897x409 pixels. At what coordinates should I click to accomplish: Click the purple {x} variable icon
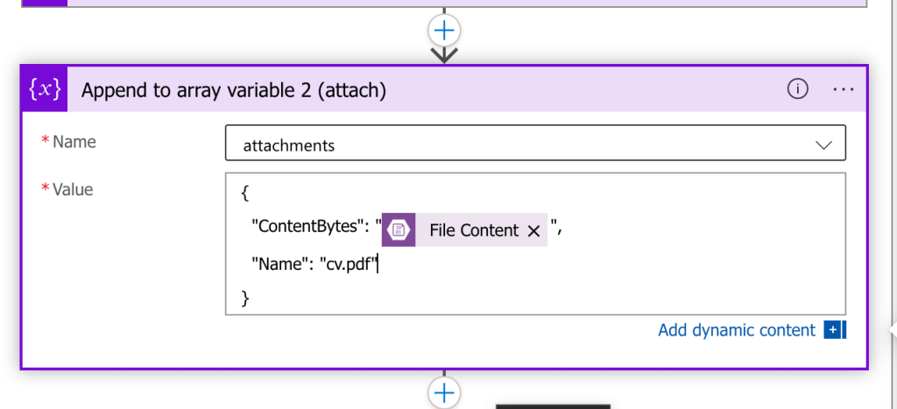[x=45, y=89]
